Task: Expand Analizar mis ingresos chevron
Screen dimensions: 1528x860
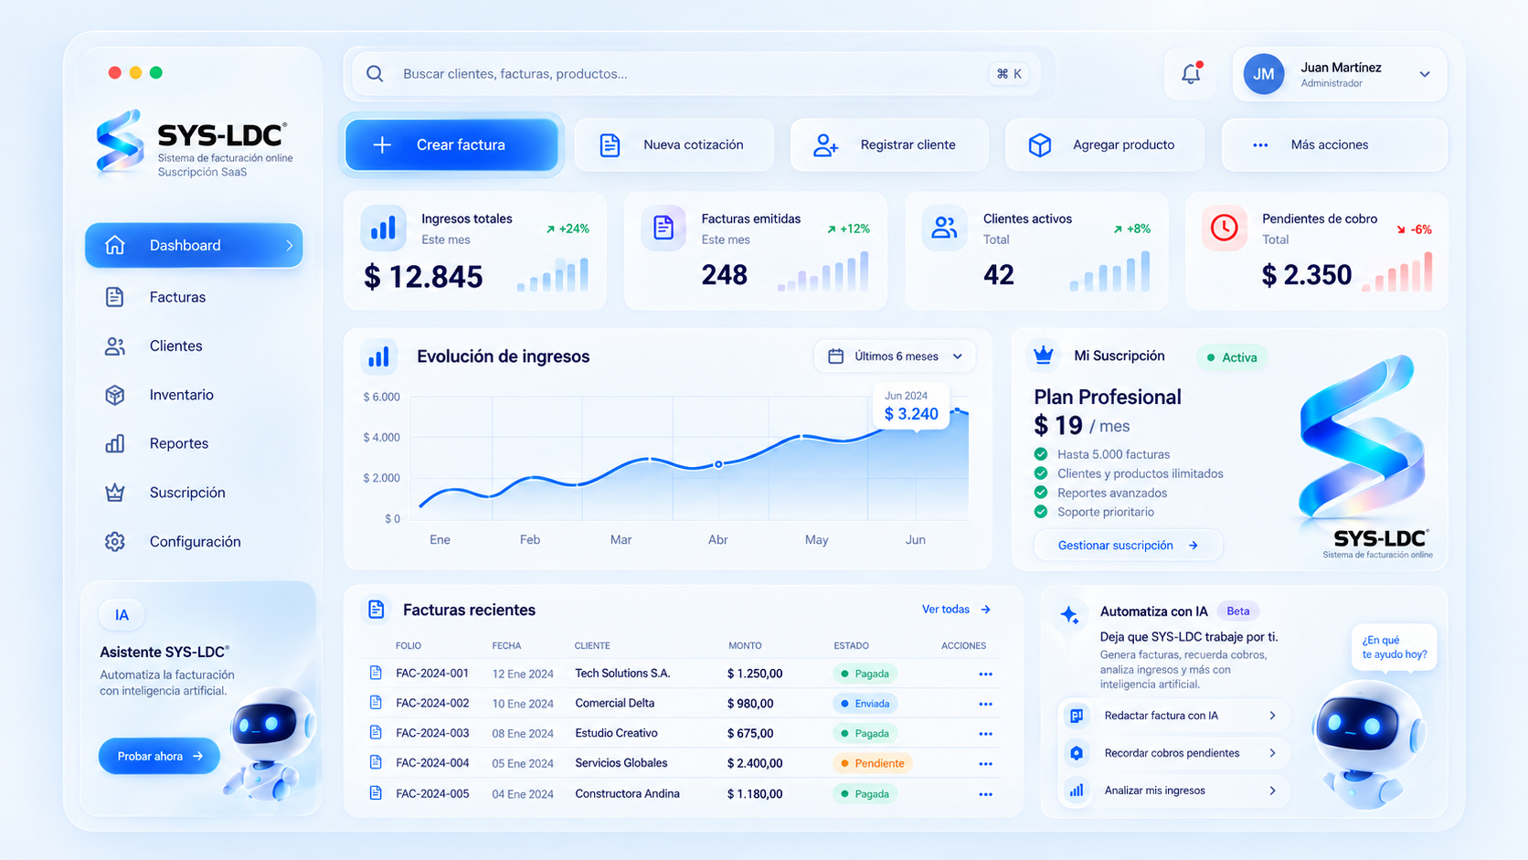Action: [x=1272, y=791]
